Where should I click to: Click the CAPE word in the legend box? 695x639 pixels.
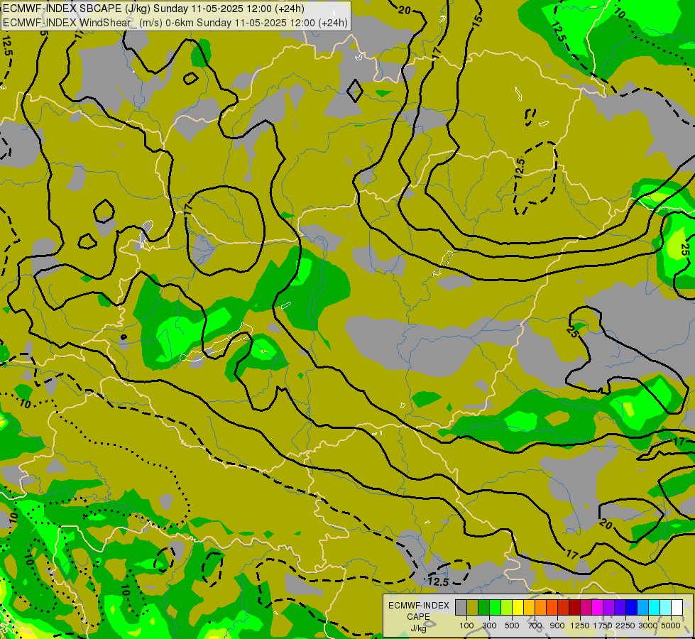coord(418,616)
